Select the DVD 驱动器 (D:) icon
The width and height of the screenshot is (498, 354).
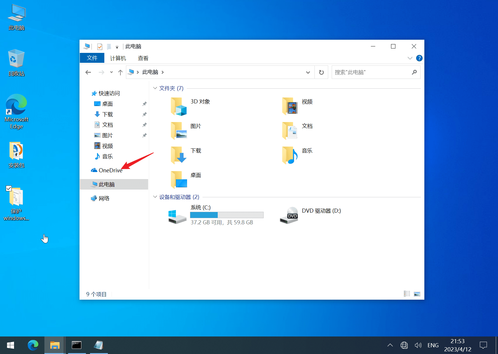click(289, 216)
